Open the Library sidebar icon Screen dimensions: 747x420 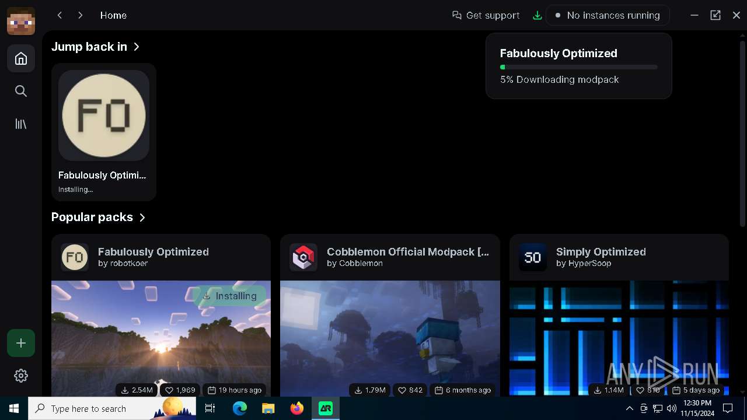21,124
